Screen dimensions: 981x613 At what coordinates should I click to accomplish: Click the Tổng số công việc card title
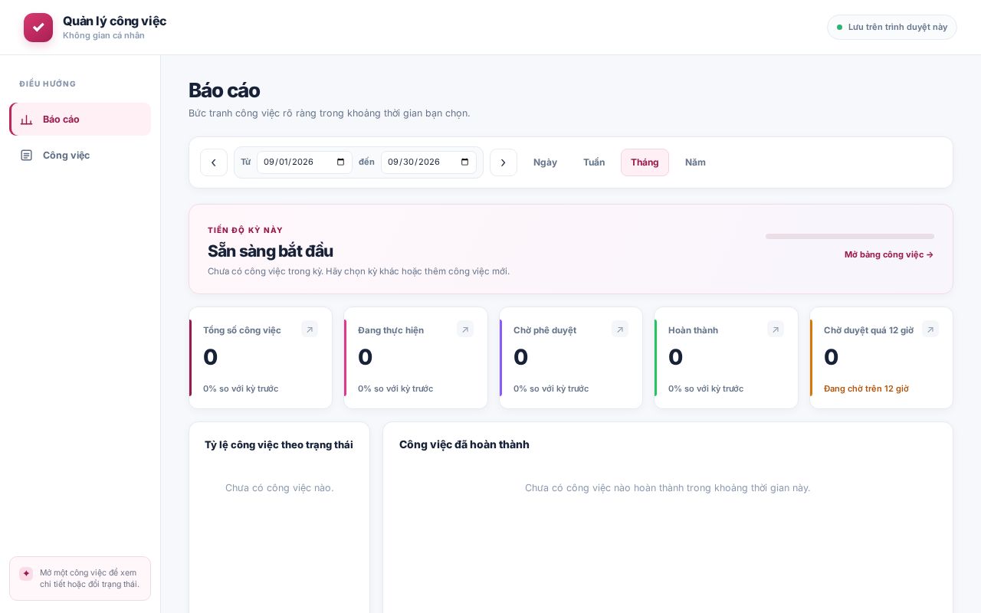point(242,330)
